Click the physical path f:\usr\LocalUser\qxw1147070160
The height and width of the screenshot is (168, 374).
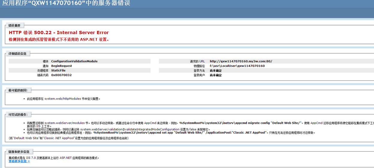237,66
